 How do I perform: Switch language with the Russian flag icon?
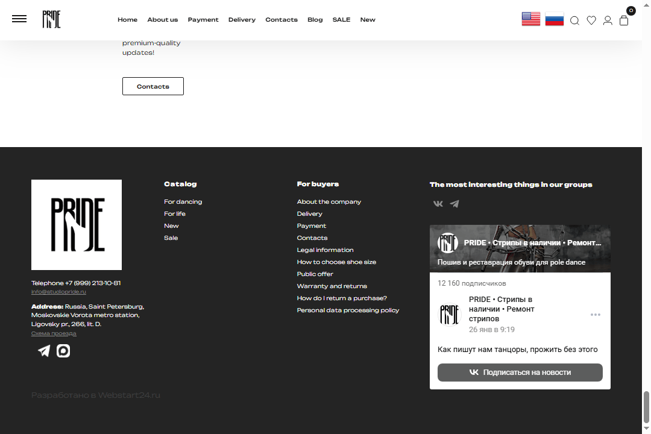point(555,19)
